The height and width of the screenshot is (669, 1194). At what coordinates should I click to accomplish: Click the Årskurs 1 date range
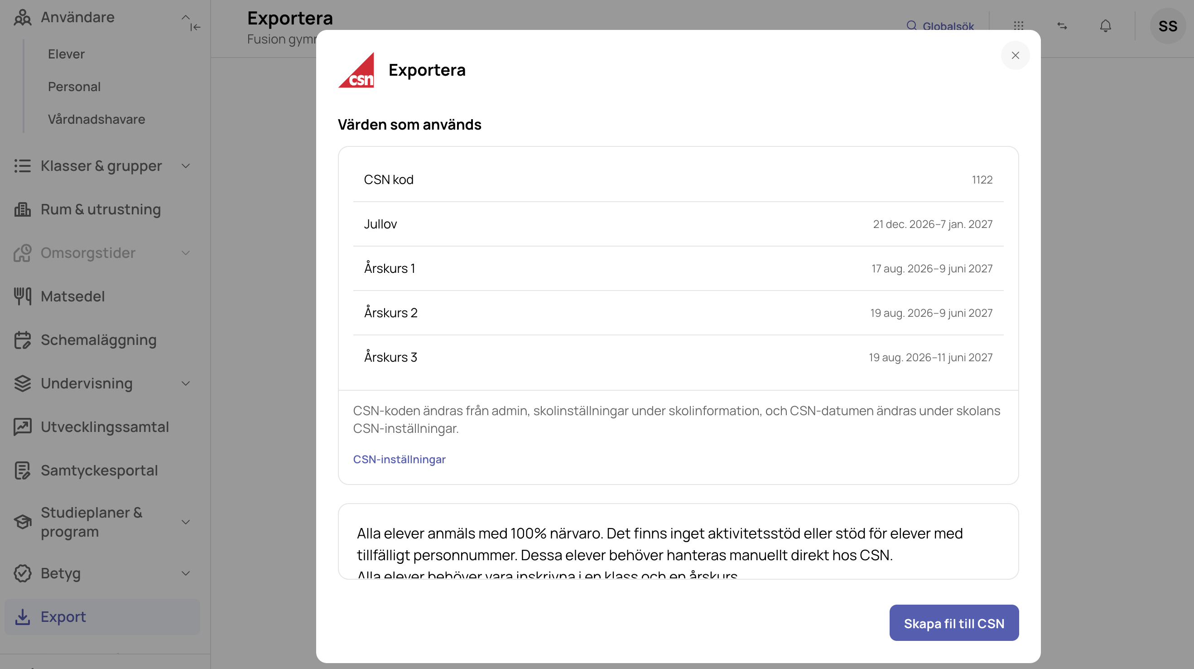tap(932, 269)
